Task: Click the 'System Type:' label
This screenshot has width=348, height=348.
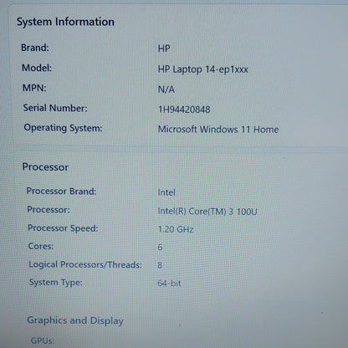Action: (x=56, y=283)
